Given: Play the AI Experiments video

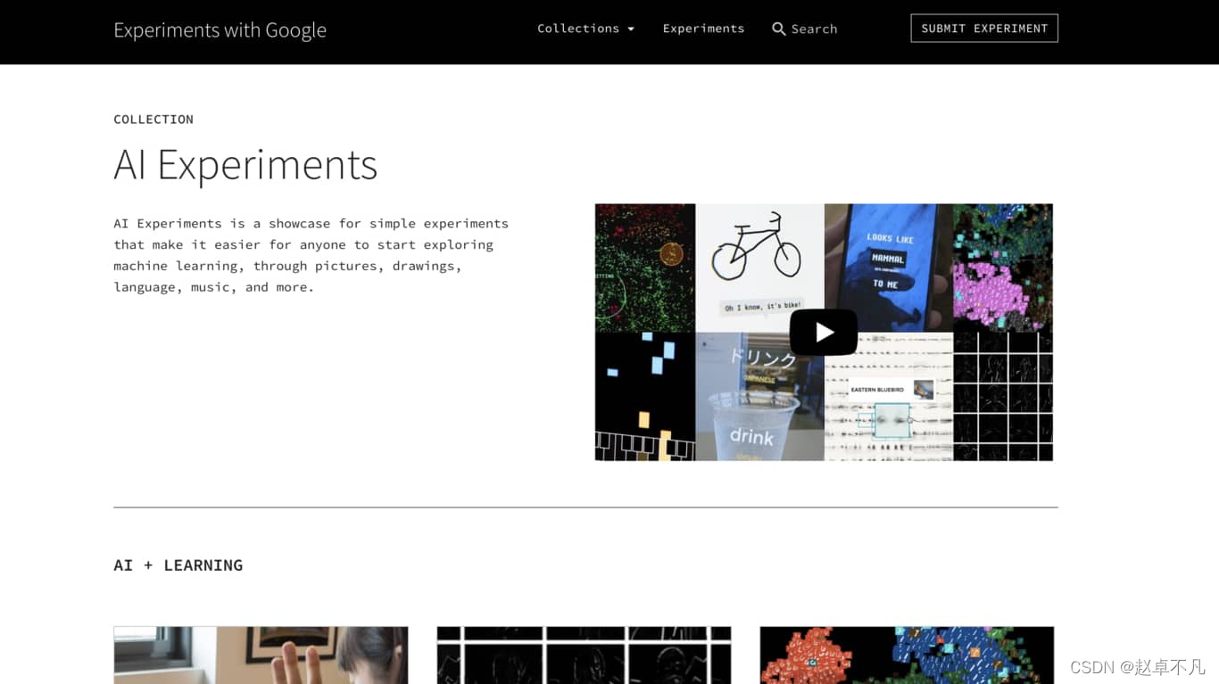Looking at the screenshot, I should (x=824, y=333).
